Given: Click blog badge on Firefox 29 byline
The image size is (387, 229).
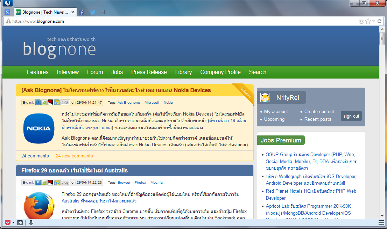Looking at the screenshot, I should click(x=65, y=183).
